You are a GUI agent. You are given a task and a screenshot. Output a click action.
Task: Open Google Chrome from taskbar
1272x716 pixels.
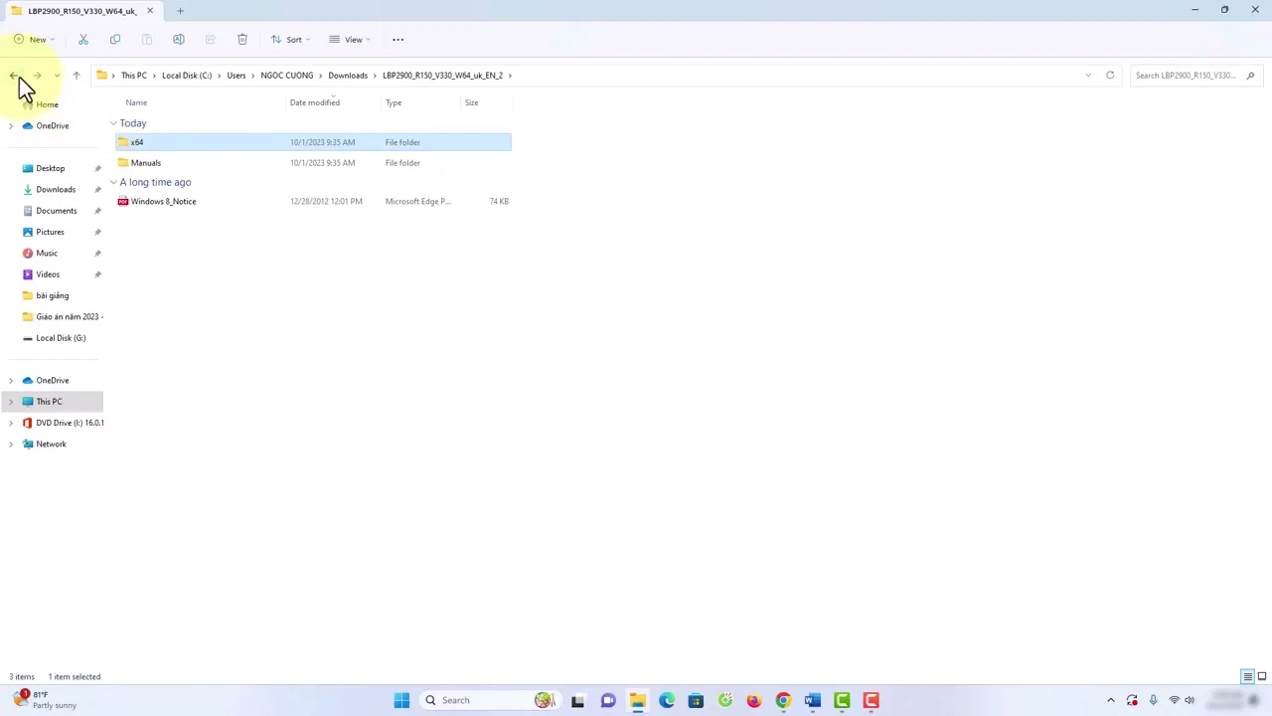[x=783, y=700]
